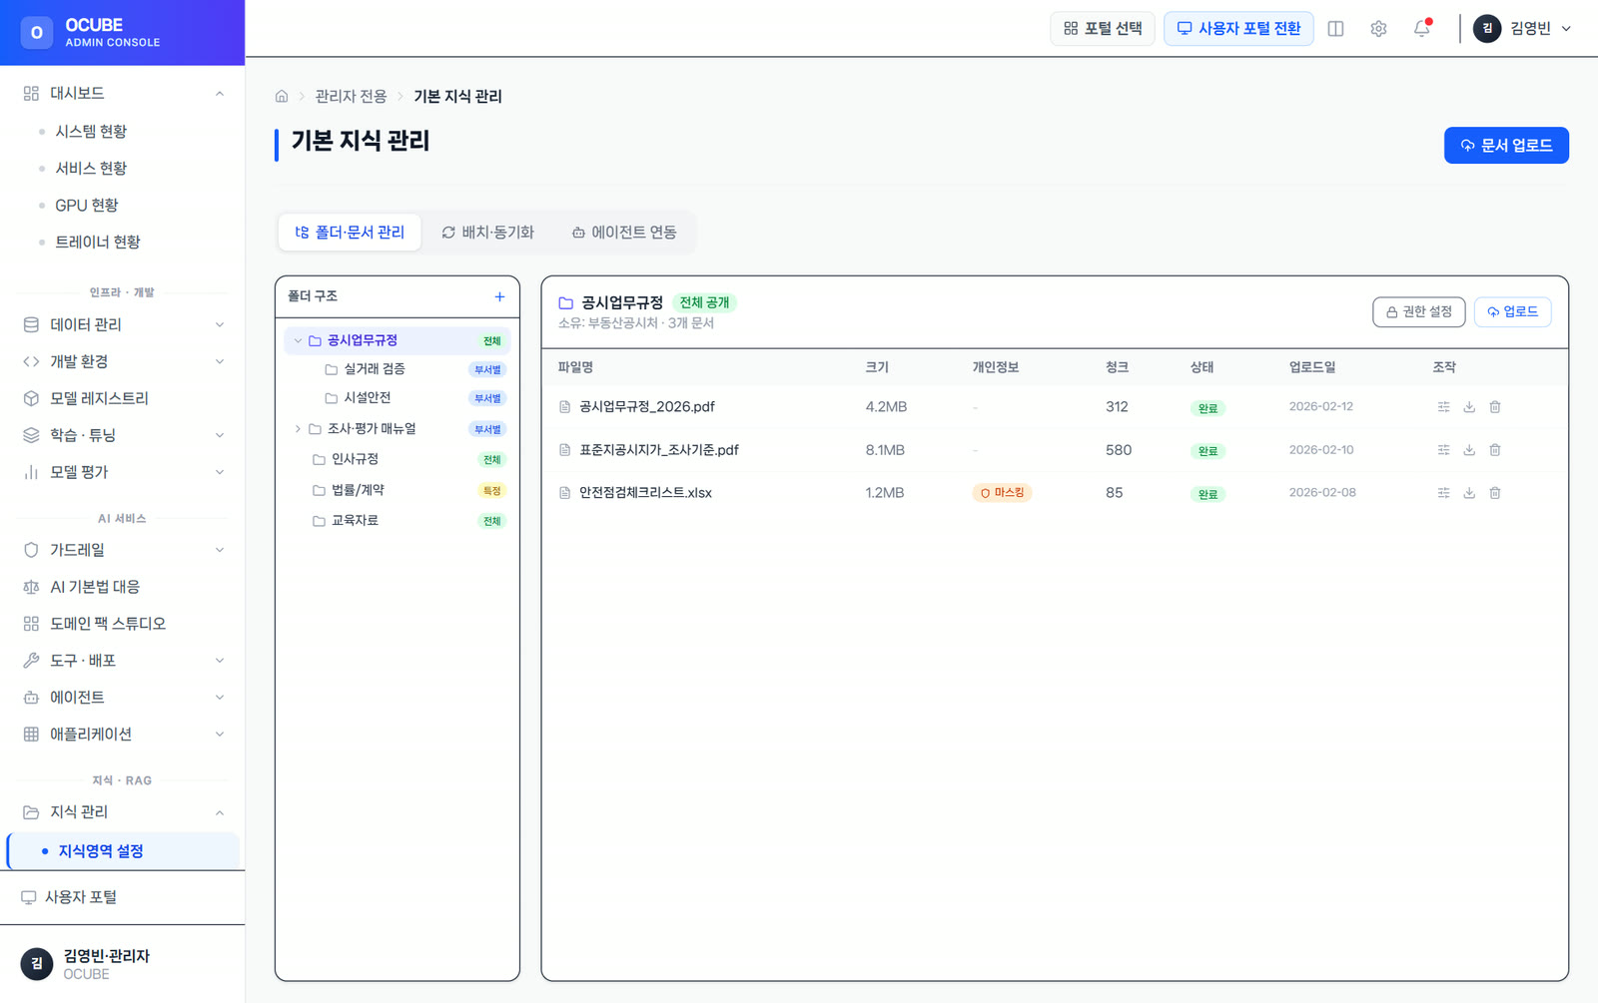Screen dimensions: 1598x1003
Task: Click the 업로드 button in folder panel
Action: point(1512,312)
